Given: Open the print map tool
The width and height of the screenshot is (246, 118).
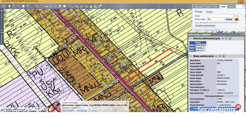Looking at the screenshot, I should pos(46,6).
